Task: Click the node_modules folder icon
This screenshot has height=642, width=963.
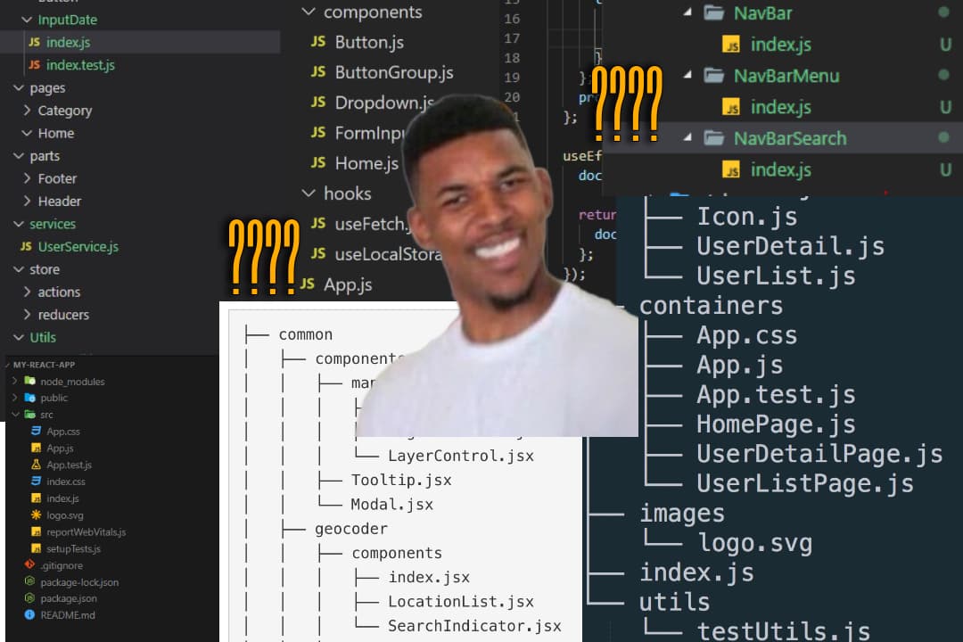Action: (29, 382)
